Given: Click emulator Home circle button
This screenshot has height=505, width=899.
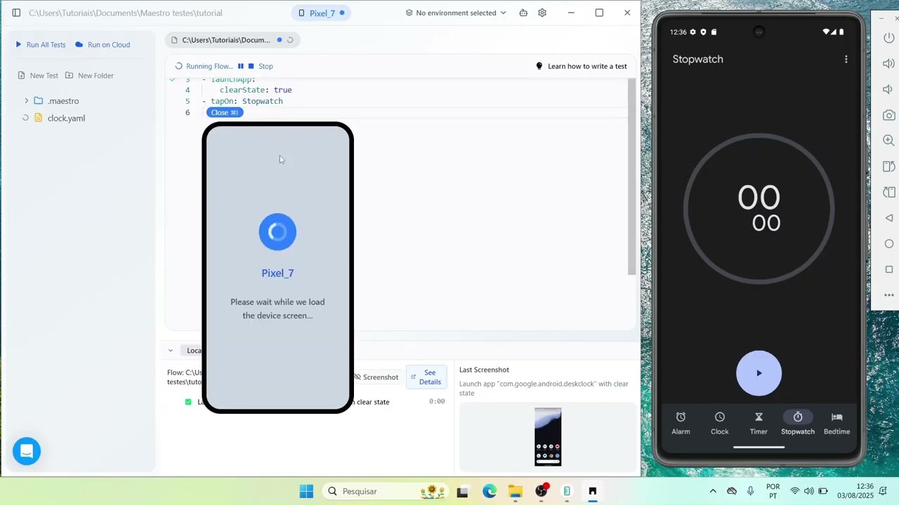Looking at the screenshot, I should click(889, 244).
